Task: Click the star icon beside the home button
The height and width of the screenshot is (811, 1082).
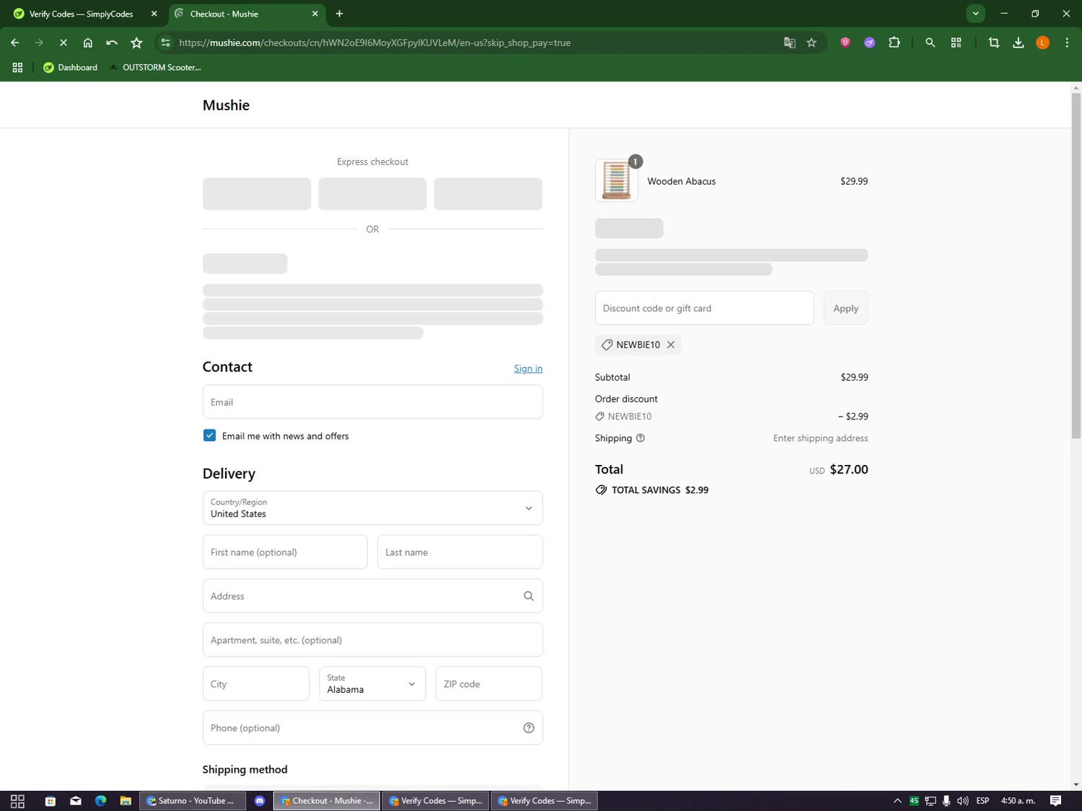Action: pyautogui.click(x=136, y=43)
